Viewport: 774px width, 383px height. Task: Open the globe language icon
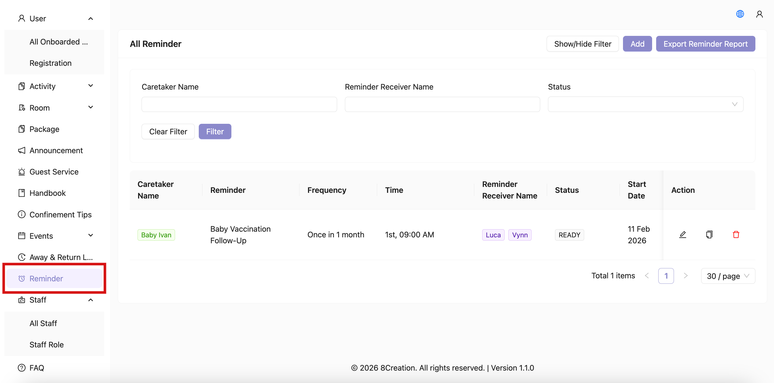pos(740,14)
